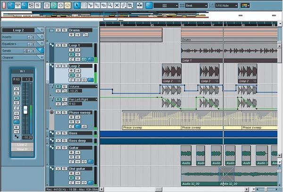Click the IN 1 input routing label

(22, 72)
